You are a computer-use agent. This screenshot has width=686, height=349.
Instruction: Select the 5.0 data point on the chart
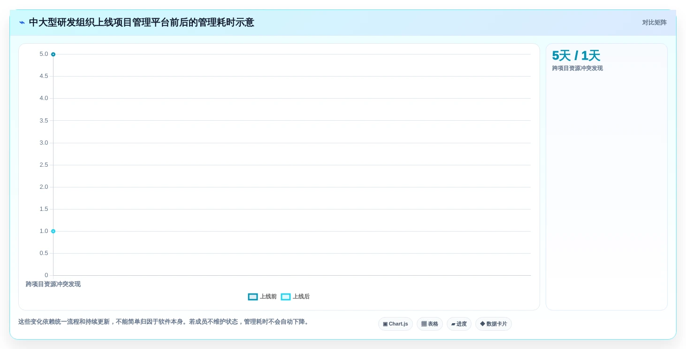point(53,54)
